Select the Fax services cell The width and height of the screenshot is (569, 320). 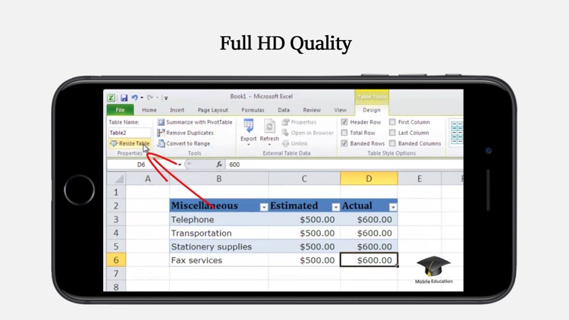218,260
